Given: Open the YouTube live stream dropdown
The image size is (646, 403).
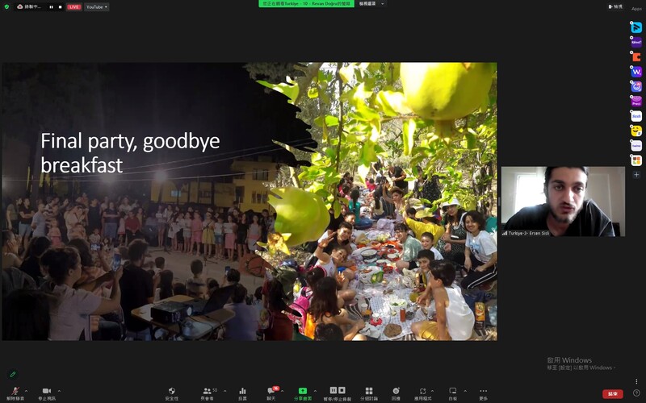Looking at the screenshot, I should (97, 7).
